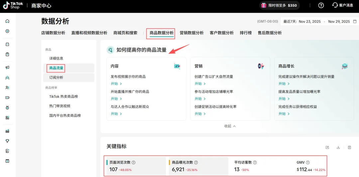Click the help question mark in header

321,5
